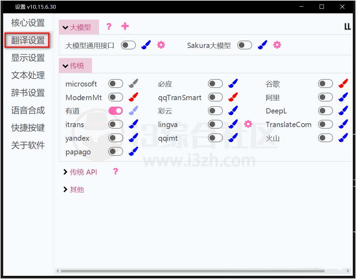
Task: Enable the Sakura大模型 toggle
Action: (244, 45)
